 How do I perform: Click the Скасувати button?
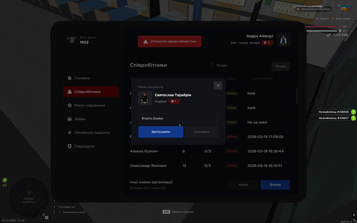202,132
